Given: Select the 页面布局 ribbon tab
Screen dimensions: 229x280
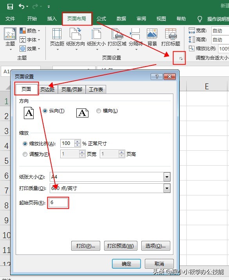Looking at the screenshot, I should pos(77,19).
